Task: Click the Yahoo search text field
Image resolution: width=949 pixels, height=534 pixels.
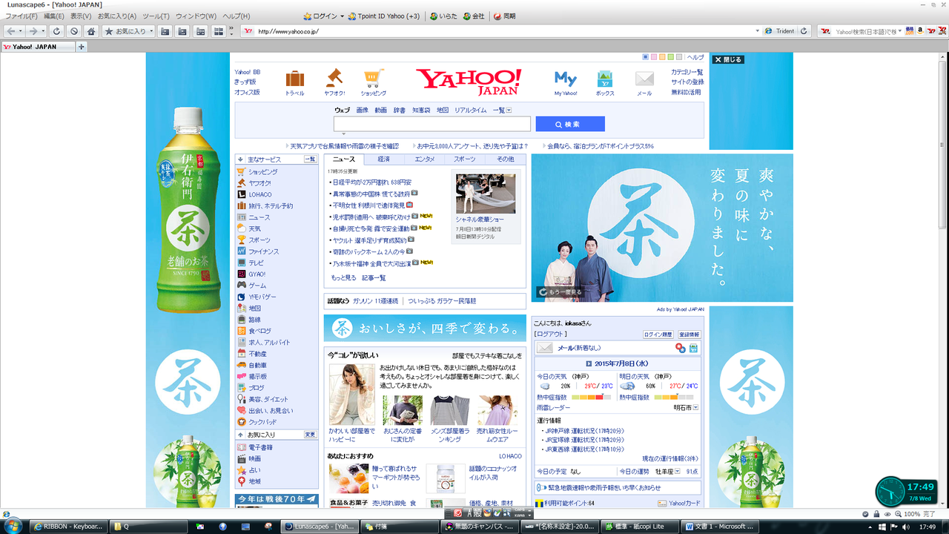Action: [x=432, y=124]
